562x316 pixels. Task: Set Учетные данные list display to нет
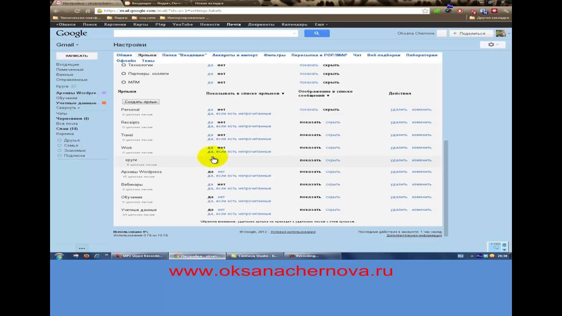pyautogui.click(x=221, y=210)
